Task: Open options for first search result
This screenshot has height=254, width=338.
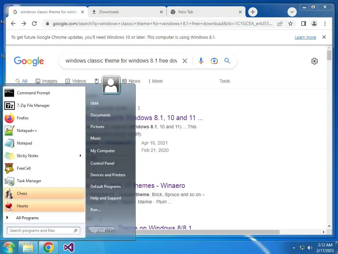Action: click(x=139, y=108)
